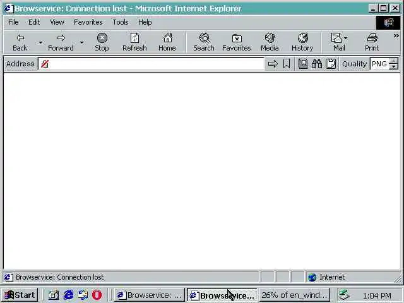The height and width of the screenshot is (303, 404).
Task: Open the File menu
Action: tap(13, 23)
